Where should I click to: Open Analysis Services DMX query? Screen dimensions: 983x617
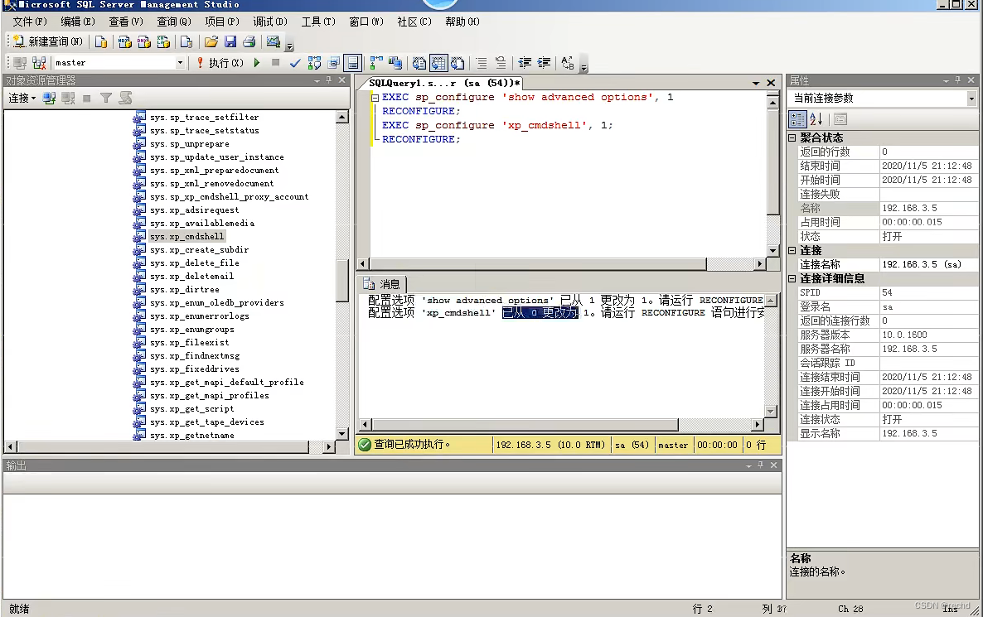(144, 42)
